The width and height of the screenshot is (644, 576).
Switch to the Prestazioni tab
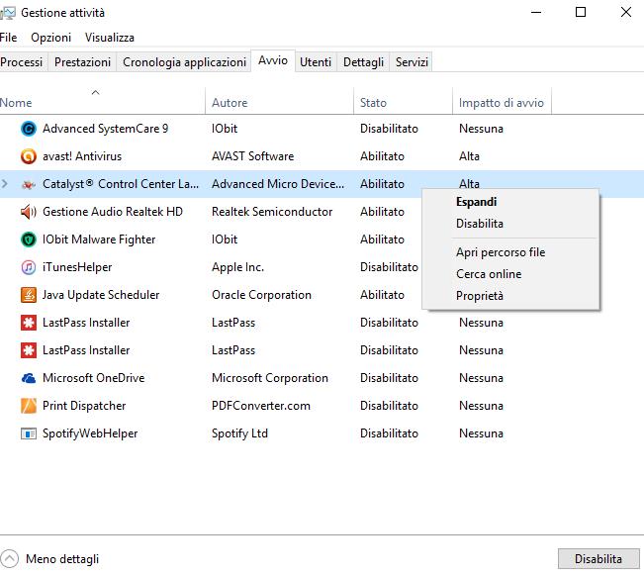pos(82,62)
